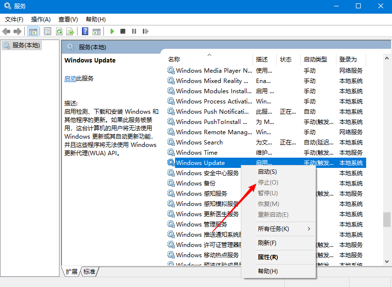Image resolution: width=392 pixels, height=287 pixels.
Task: Click the Windows Media Player N... gear icon
Action: point(171,70)
